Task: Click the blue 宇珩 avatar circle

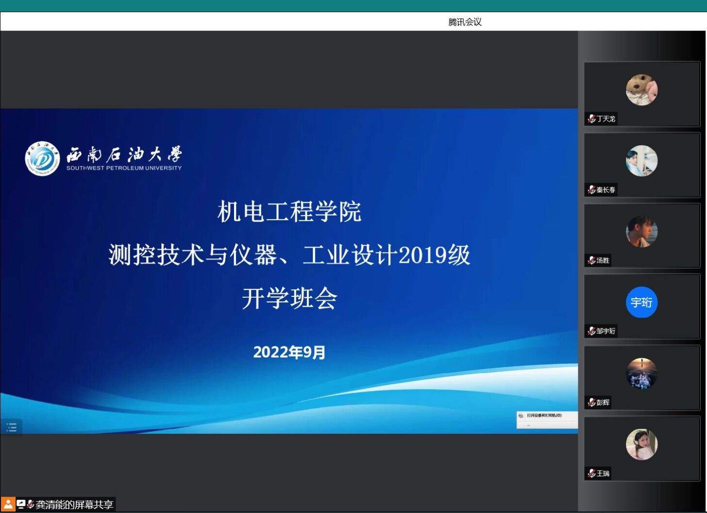Action: coord(641,302)
